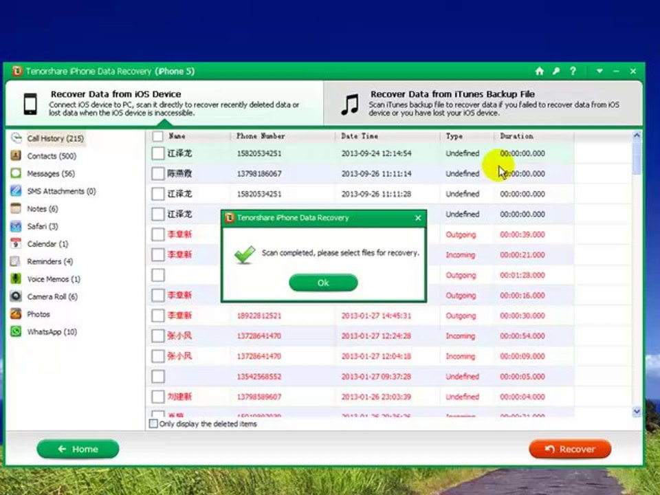
Task: Select the WhatsApp icon in sidebar
Action: (16, 331)
